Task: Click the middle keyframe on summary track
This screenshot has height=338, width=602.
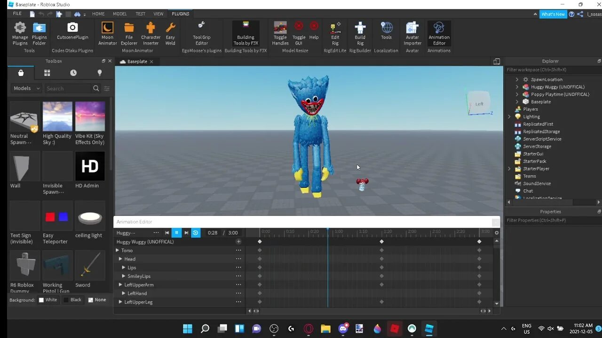Action: click(x=381, y=242)
